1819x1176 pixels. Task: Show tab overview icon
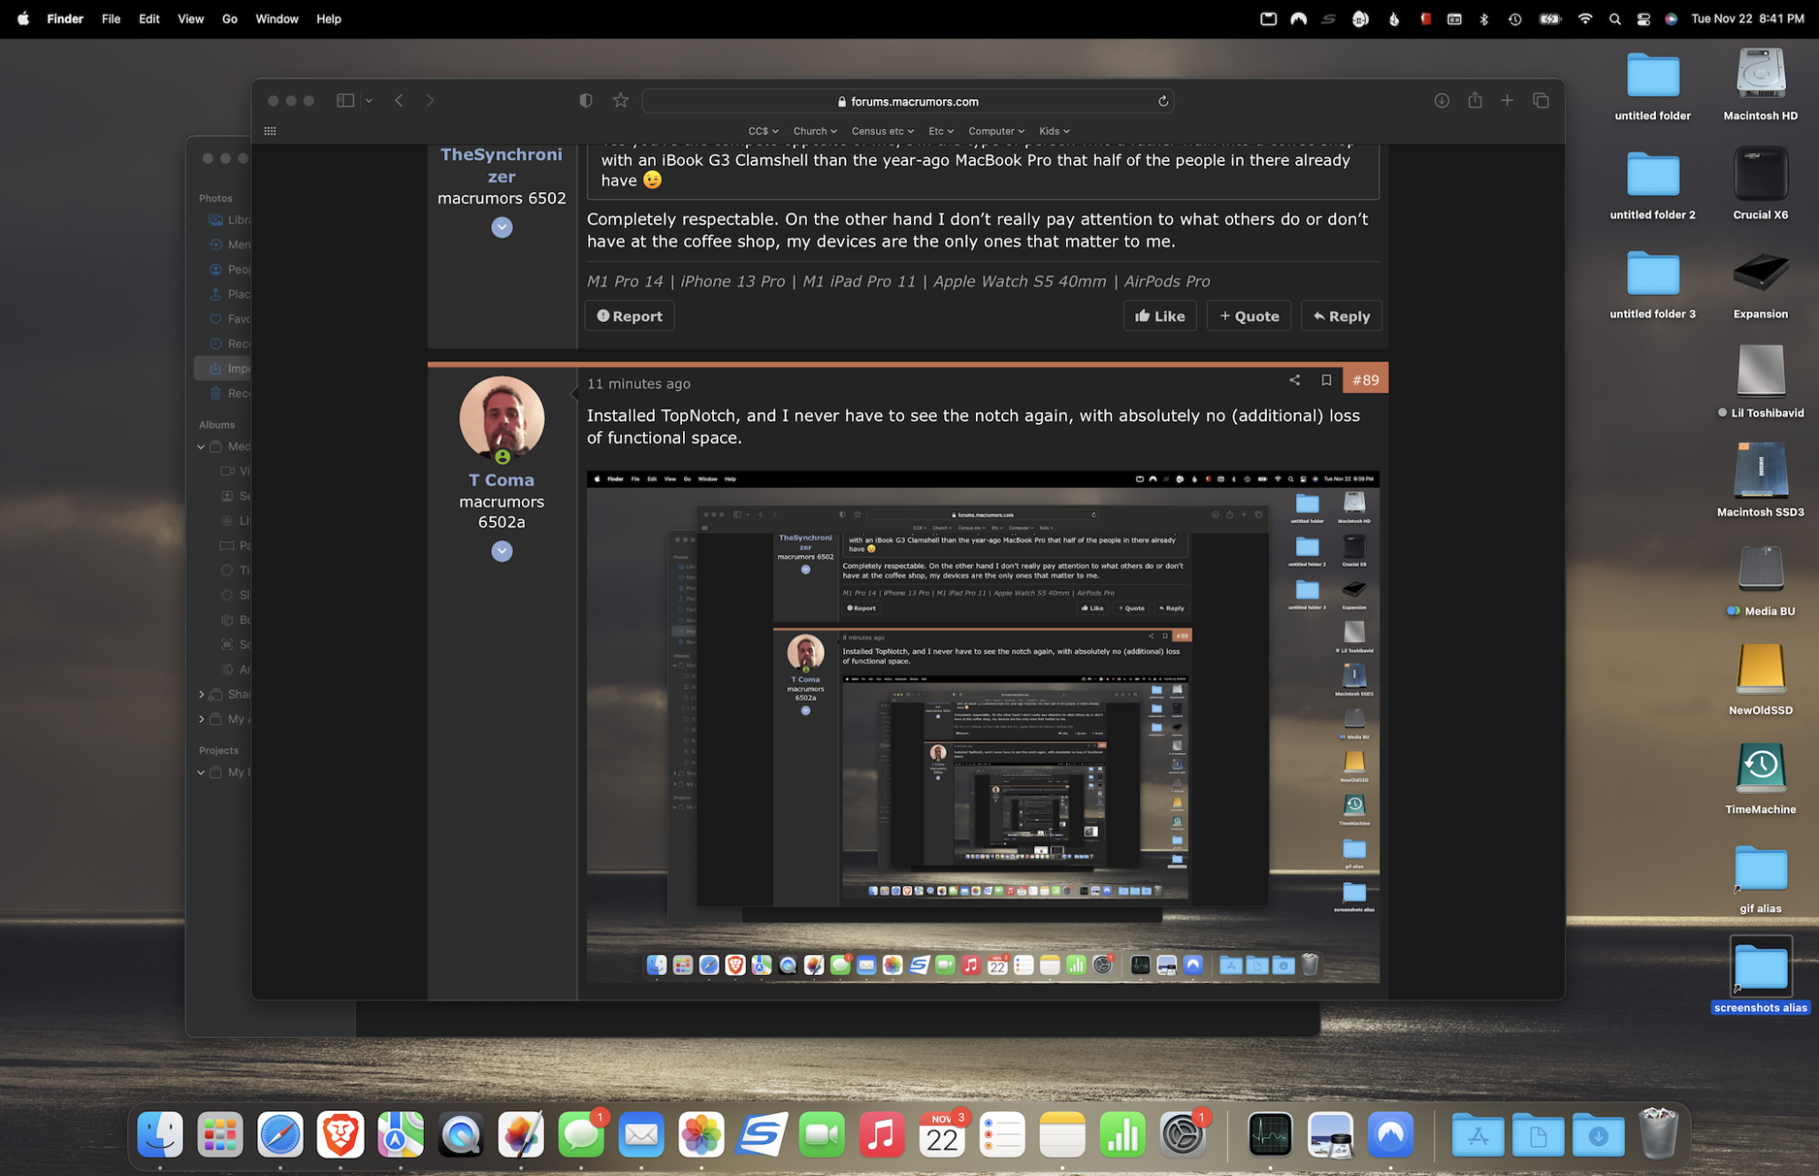pos(1541,101)
